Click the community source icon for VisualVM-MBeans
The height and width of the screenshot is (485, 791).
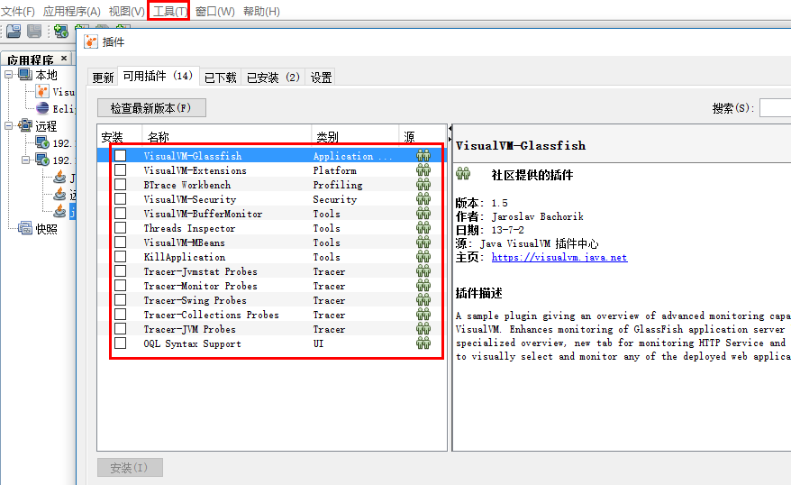[423, 242]
